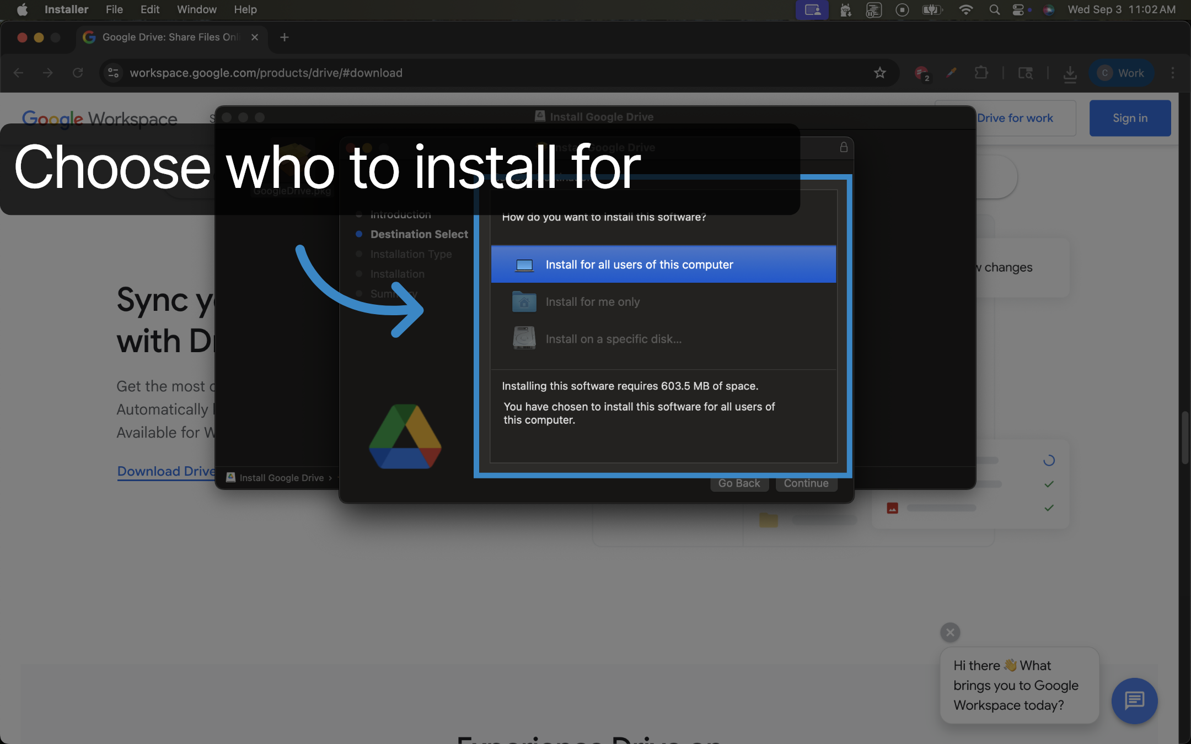
Task: Bookmark this page with the star icon
Action: pyautogui.click(x=880, y=73)
